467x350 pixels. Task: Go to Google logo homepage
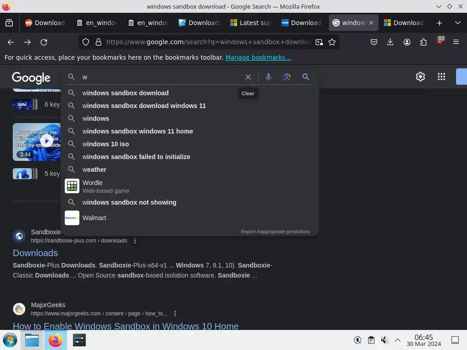[31, 78]
